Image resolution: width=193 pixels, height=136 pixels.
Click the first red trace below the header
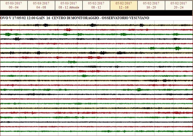pos(96,30)
